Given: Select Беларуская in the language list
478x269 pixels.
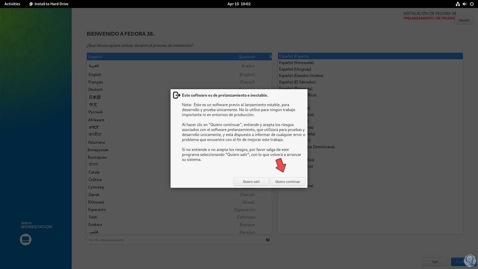Looking at the screenshot, I should coord(179,150).
